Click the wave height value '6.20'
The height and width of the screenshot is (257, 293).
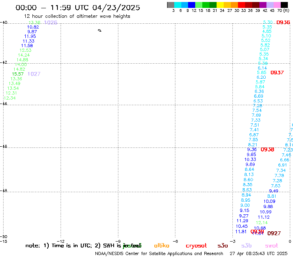click(261, 77)
